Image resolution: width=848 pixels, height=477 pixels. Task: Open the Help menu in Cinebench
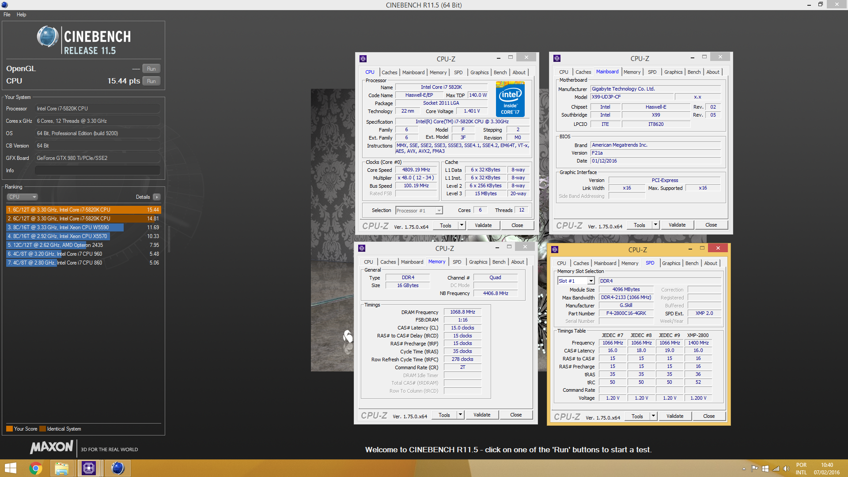coord(21,15)
